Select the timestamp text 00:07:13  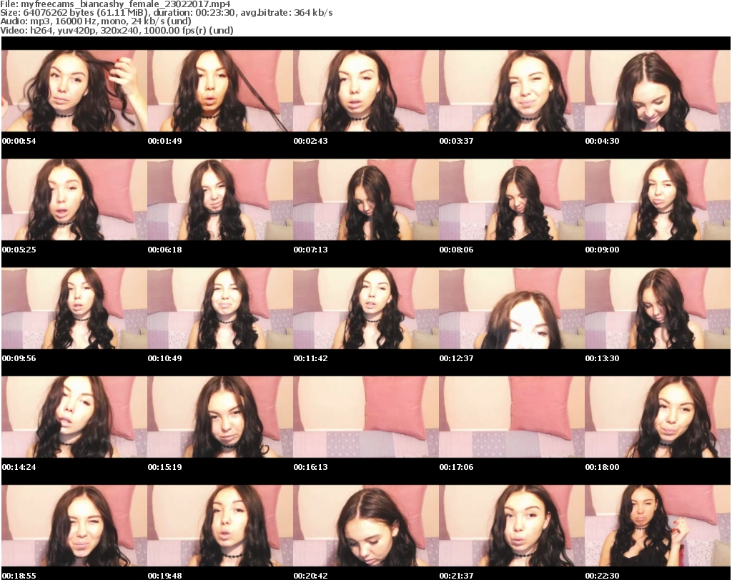click(310, 250)
